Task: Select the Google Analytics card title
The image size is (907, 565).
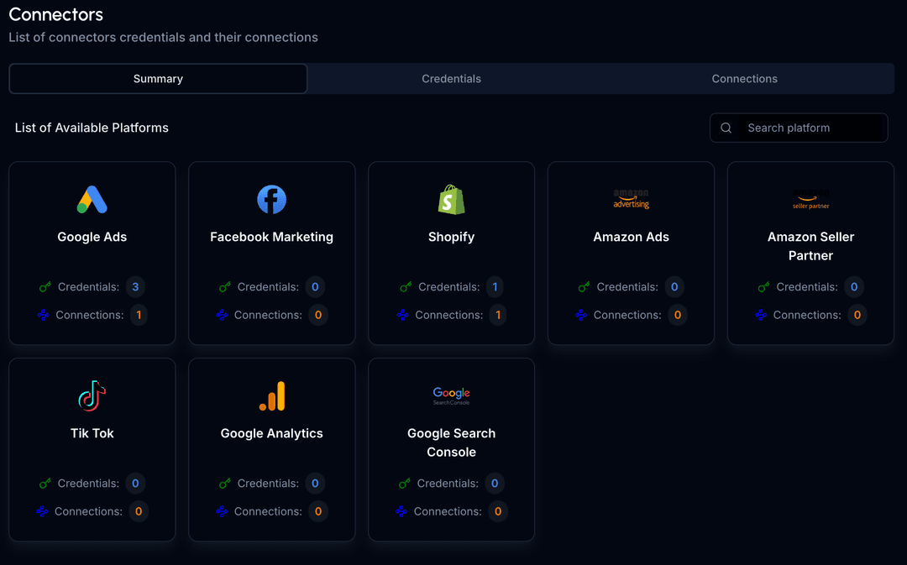Action: pos(272,434)
